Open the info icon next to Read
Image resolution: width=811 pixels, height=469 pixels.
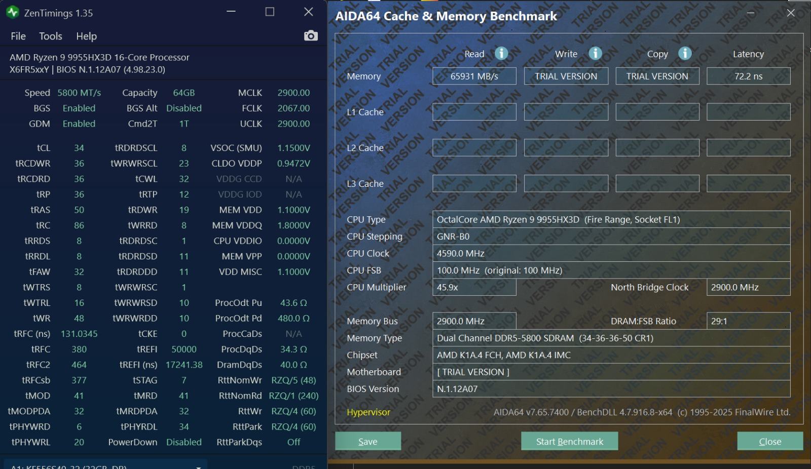point(501,53)
